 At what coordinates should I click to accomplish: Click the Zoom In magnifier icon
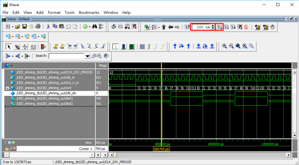coord(225,46)
